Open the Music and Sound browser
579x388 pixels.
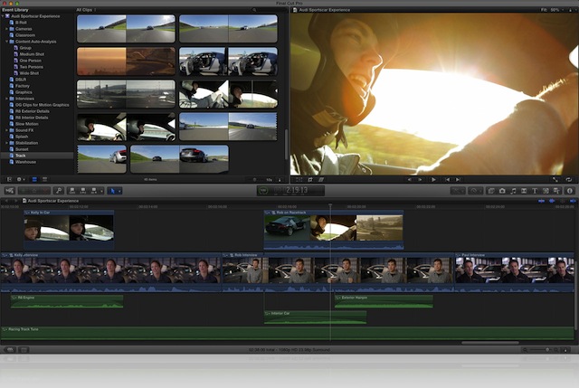click(x=513, y=191)
